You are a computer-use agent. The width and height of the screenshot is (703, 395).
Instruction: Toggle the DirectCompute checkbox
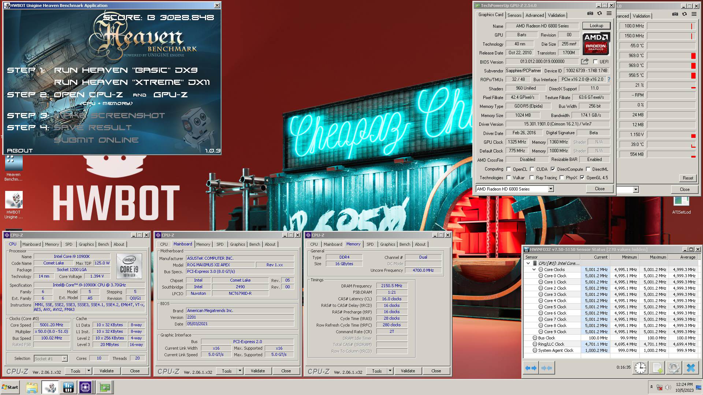pyautogui.click(x=553, y=169)
